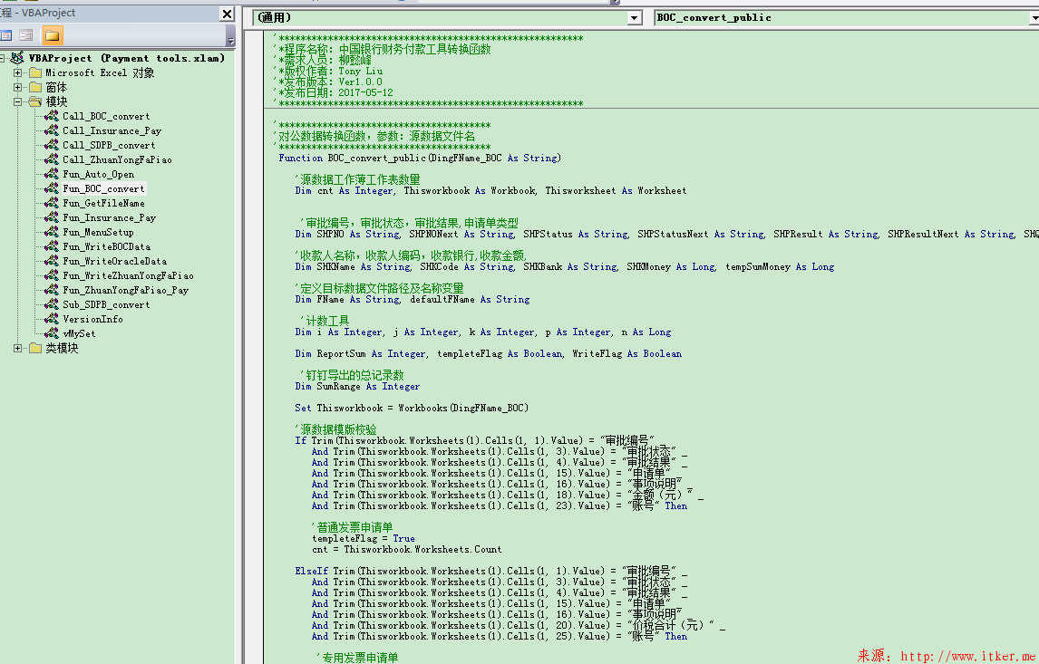Image resolution: width=1039 pixels, height=664 pixels.
Task: Select Call_ZhuanYongFaPiao module name
Action: [x=117, y=160]
